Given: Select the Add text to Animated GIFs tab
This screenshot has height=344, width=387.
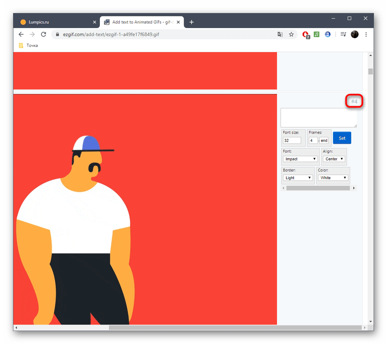Looking at the screenshot, I should [x=141, y=22].
